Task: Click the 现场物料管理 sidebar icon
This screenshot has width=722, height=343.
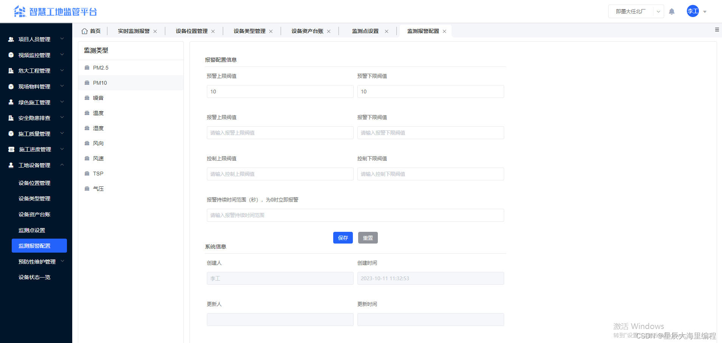Action: click(x=11, y=87)
